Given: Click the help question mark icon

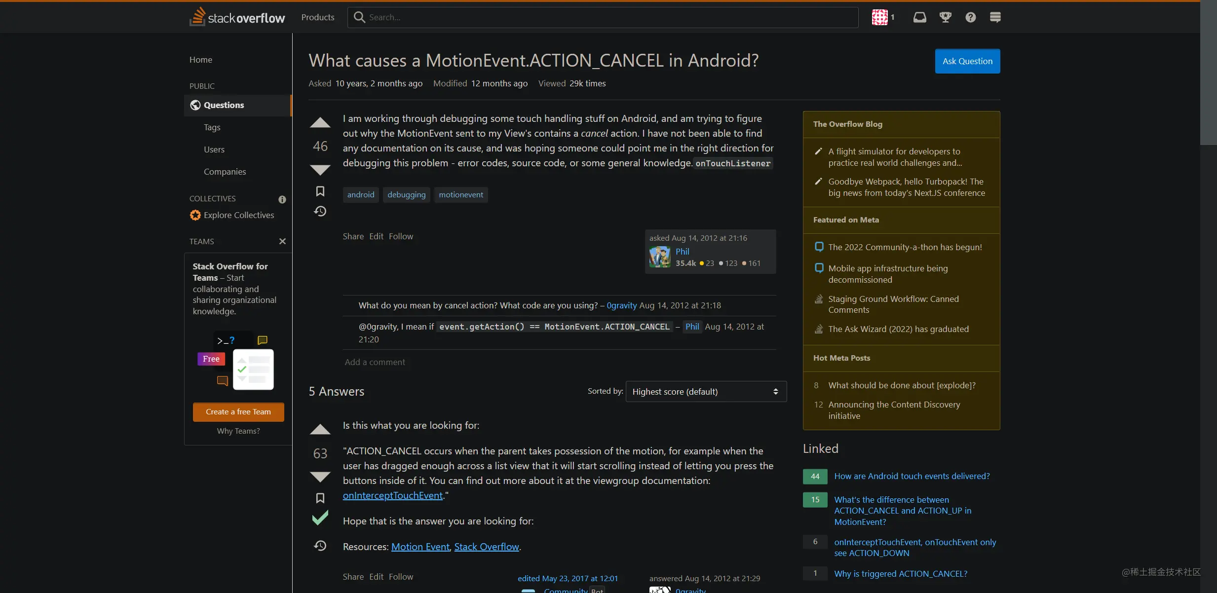Looking at the screenshot, I should coord(970,17).
